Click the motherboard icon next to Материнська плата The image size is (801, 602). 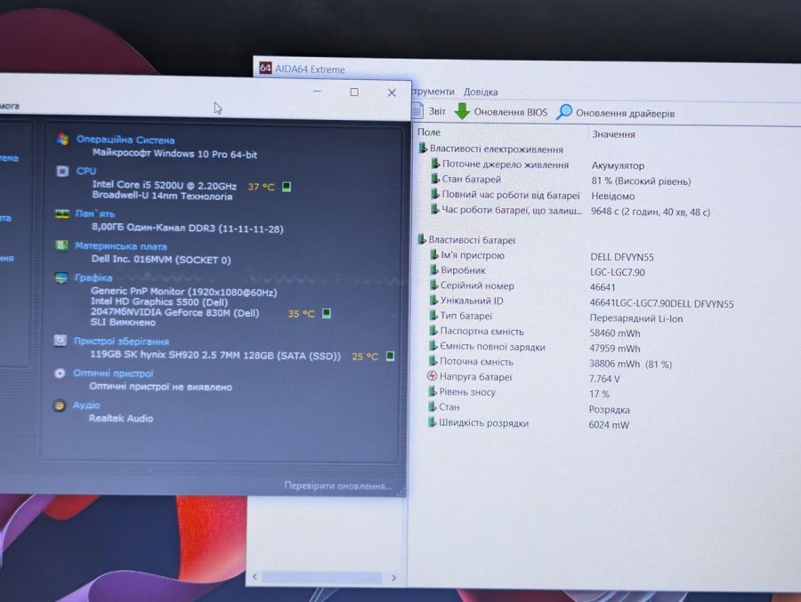[x=61, y=245]
